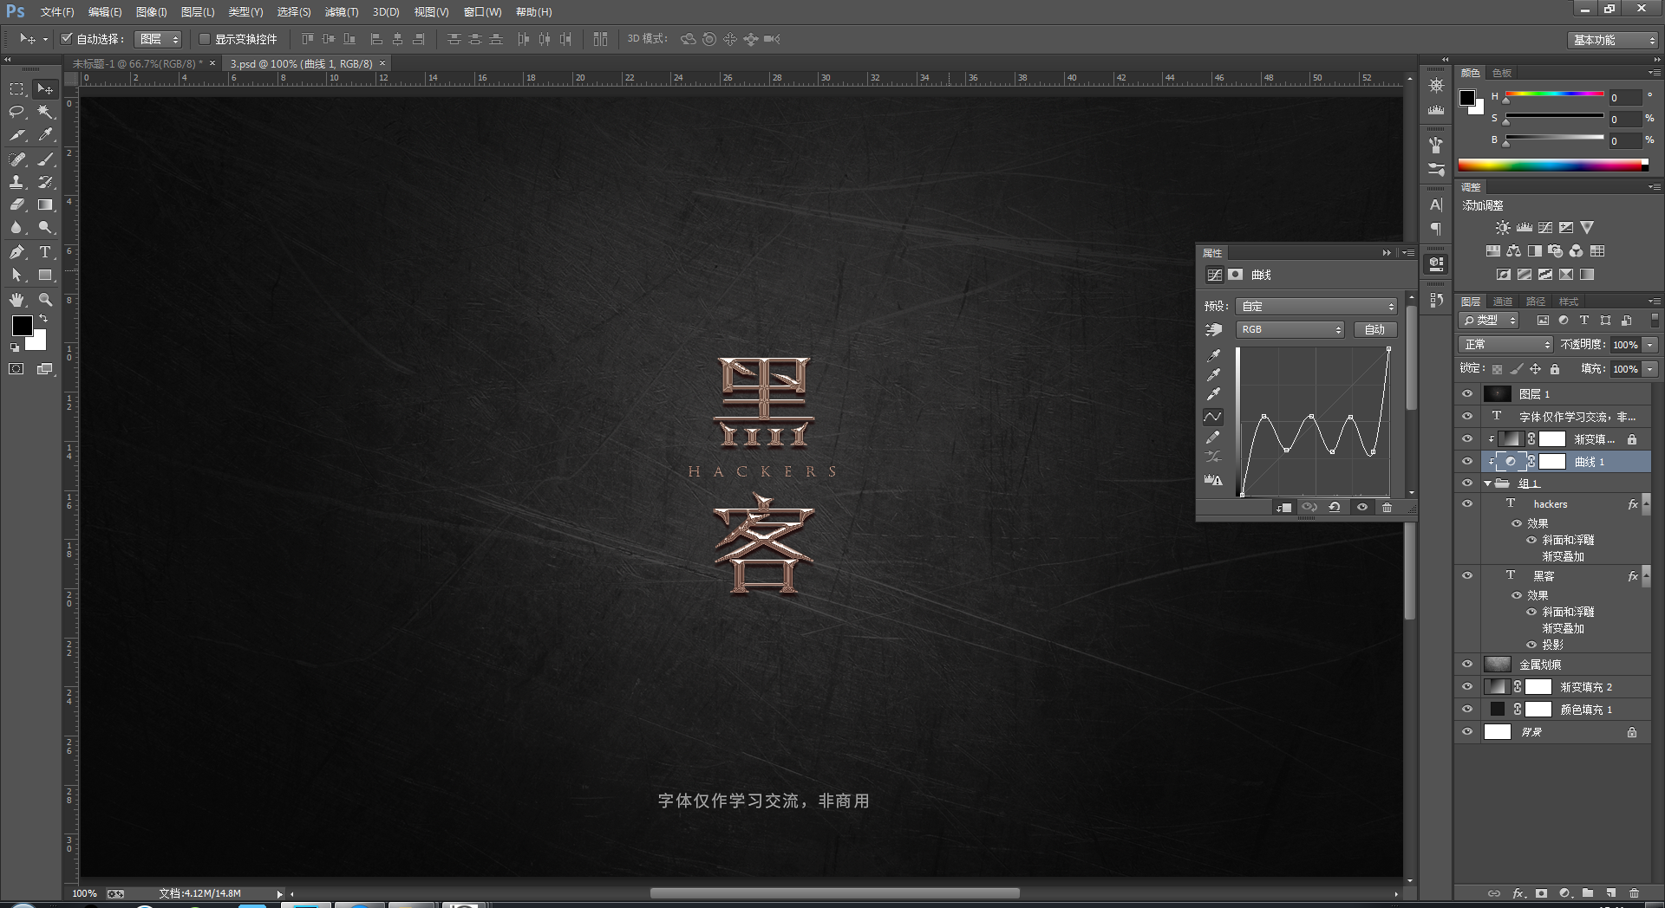This screenshot has height=908, width=1665.
Task: Click the foreground color swatch in toolbox
Action: (x=22, y=326)
